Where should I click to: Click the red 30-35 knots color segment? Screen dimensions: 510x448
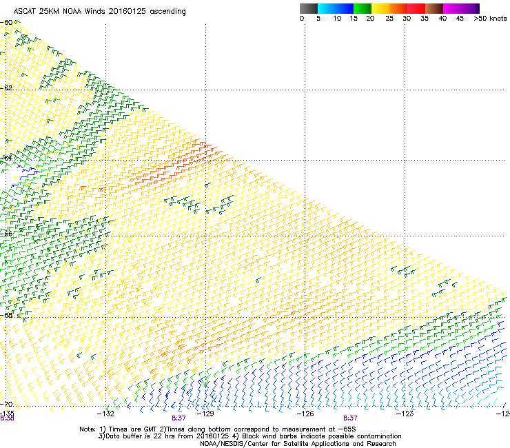(x=416, y=8)
